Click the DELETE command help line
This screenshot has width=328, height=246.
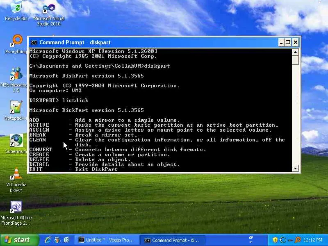pos(80,159)
